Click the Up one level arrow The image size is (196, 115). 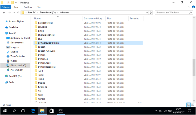pyautogui.click(x=18, y=13)
